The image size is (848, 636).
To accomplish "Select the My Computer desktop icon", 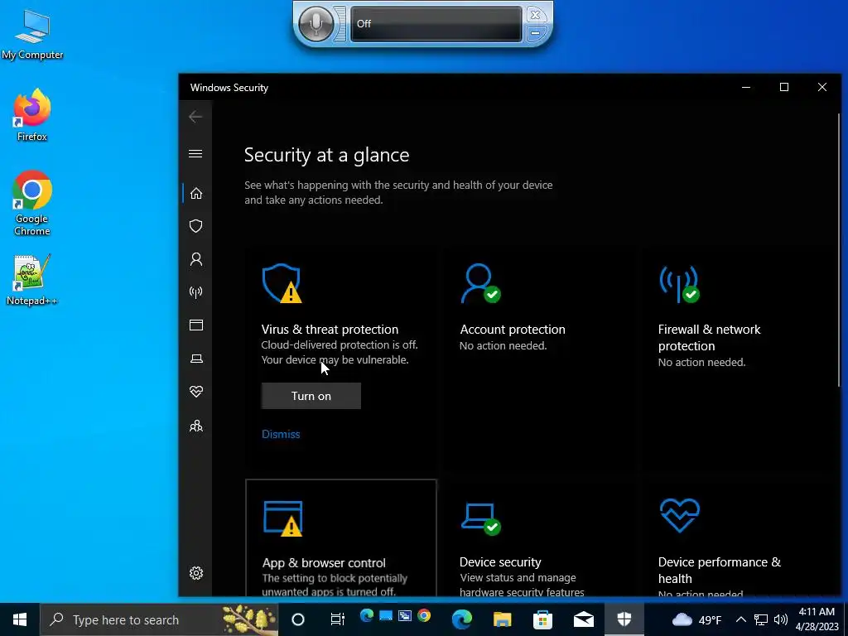I will (32, 35).
